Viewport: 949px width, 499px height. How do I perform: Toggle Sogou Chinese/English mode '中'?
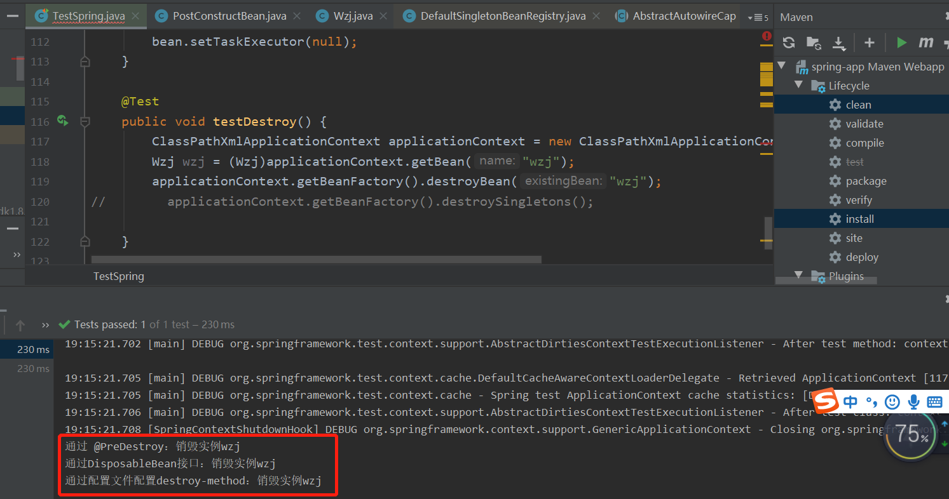850,402
